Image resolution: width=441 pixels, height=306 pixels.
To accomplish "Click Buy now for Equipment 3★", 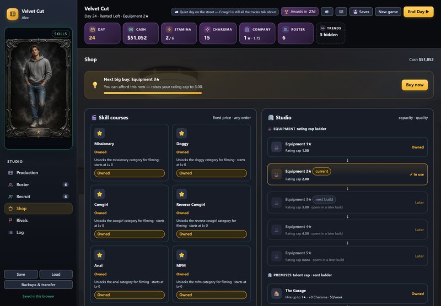I will 415,85.
